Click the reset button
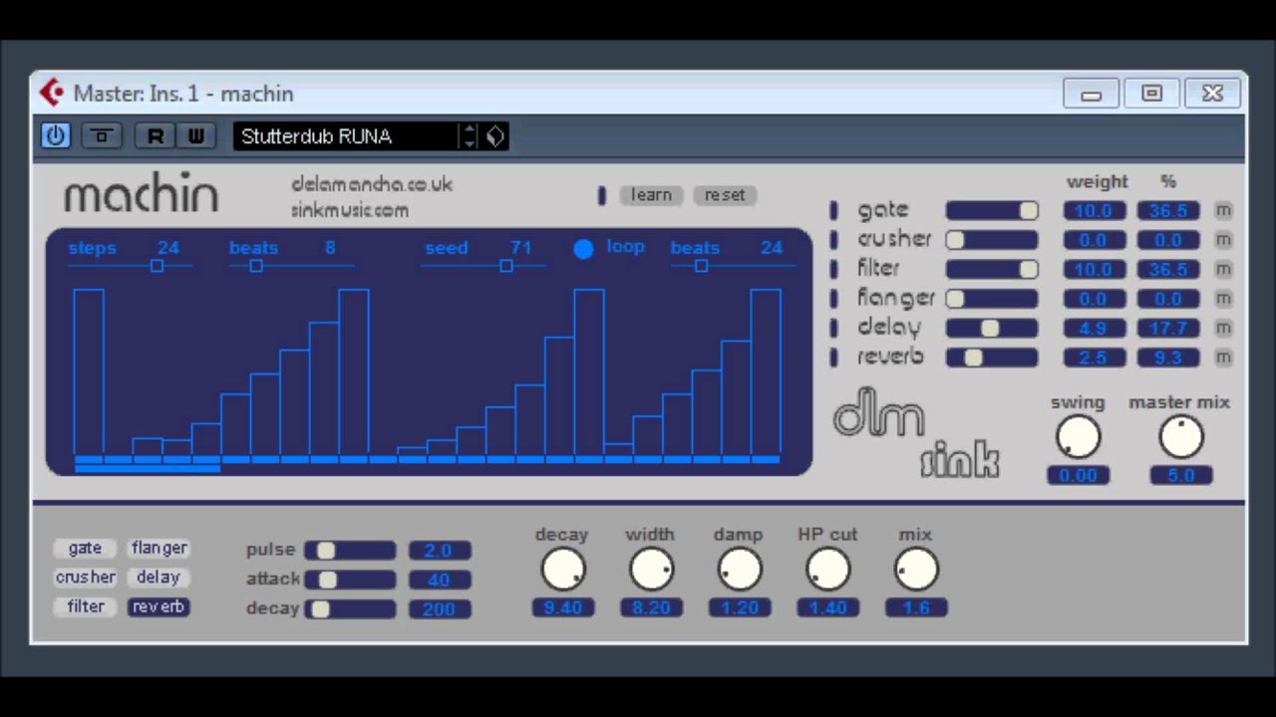This screenshot has height=717, width=1276. coord(725,195)
